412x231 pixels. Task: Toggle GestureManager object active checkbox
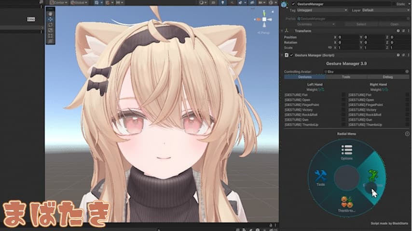(293, 4)
